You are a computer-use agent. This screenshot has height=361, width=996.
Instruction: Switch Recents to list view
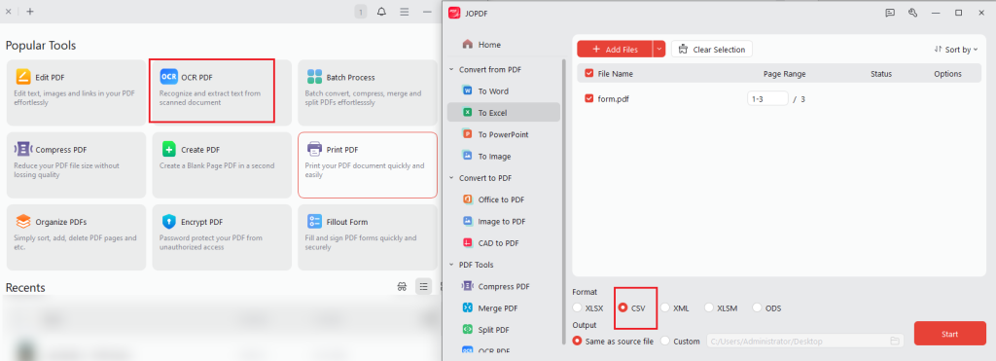pos(423,287)
